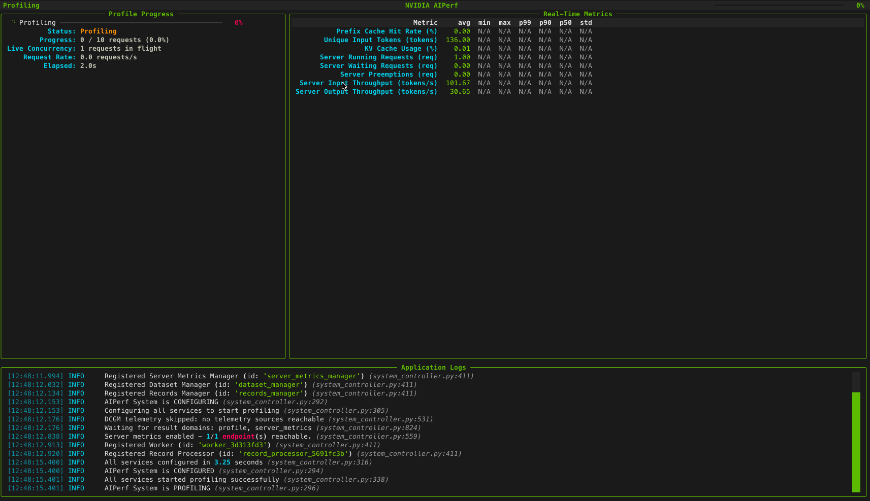Click the "Real-Time Metrics" panel title
Viewport: 870px width, 501px height.
coord(578,14)
